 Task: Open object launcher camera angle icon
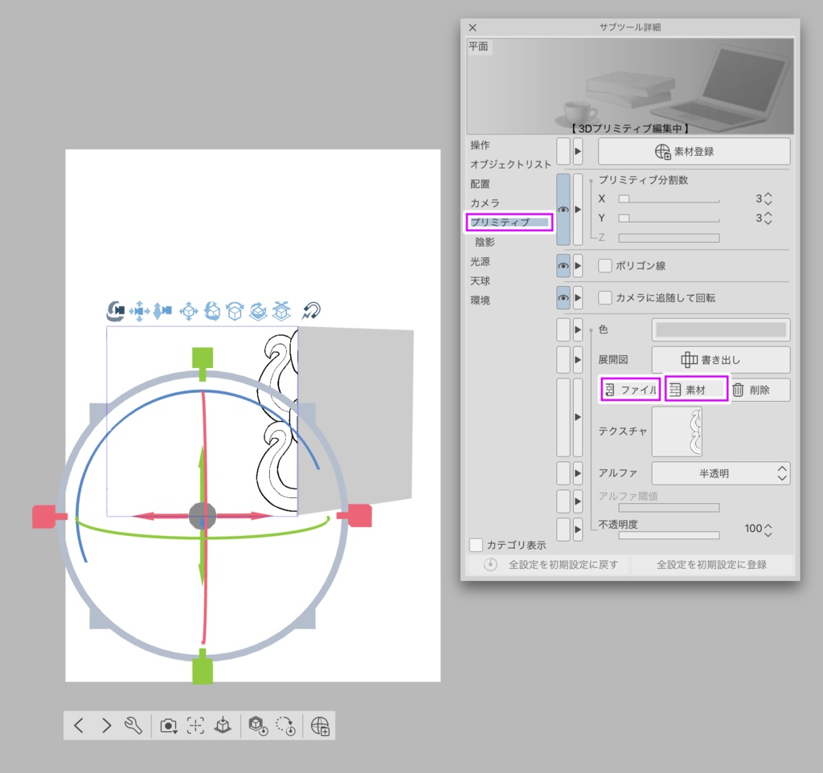169,726
